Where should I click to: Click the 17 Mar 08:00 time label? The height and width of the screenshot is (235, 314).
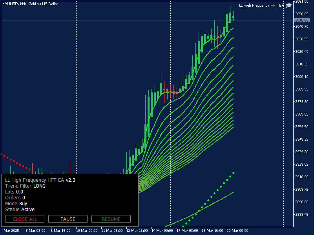(x=187, y=230)
